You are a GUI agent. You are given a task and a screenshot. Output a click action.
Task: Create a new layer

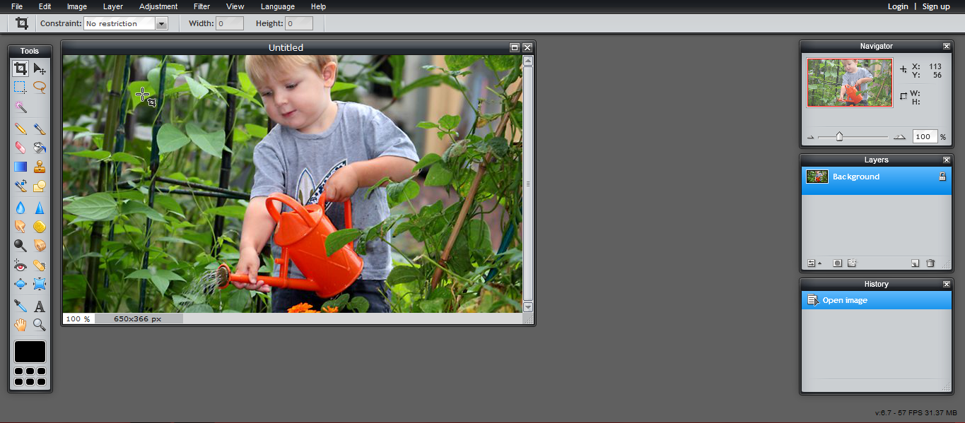[914, 263]
